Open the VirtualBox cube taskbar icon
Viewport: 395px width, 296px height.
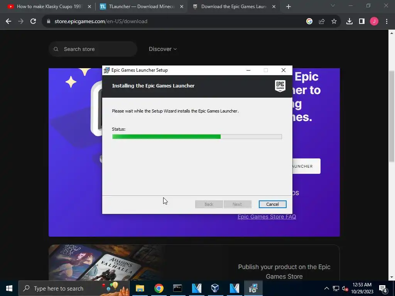pos(215,288)
